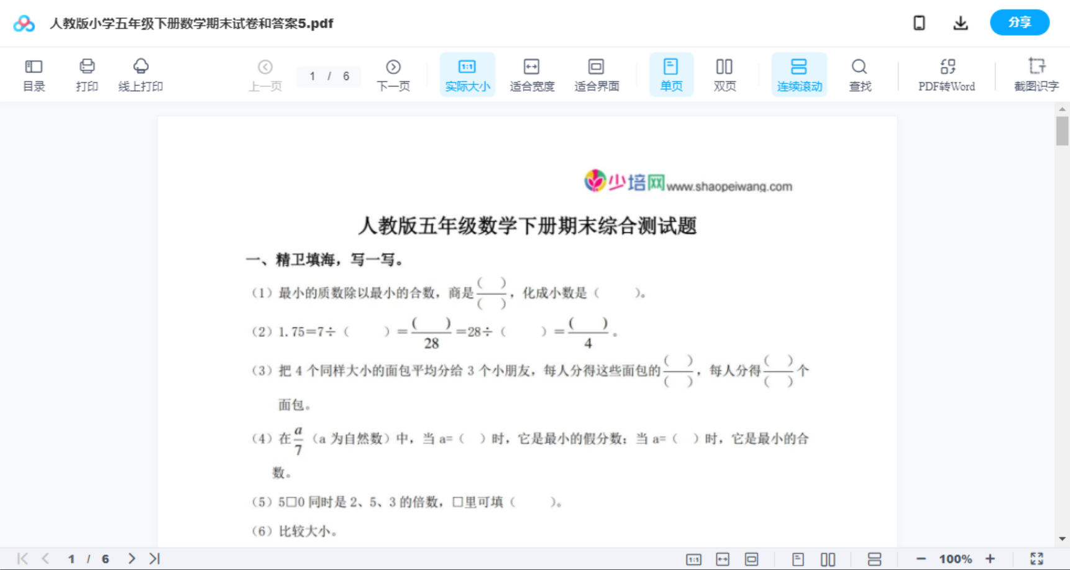Launch the PDF转Word conversion tool
The width and height of the screenshot is (1070, 570).
tap(946, 74)
